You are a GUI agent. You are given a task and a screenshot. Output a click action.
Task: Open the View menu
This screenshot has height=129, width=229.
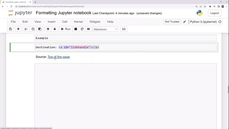[38, 21]
